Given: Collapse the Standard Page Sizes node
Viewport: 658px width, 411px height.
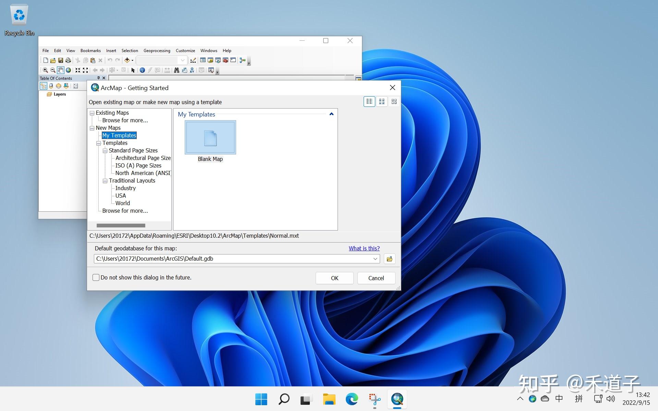Looking at the screenshot, I should 105,151.
